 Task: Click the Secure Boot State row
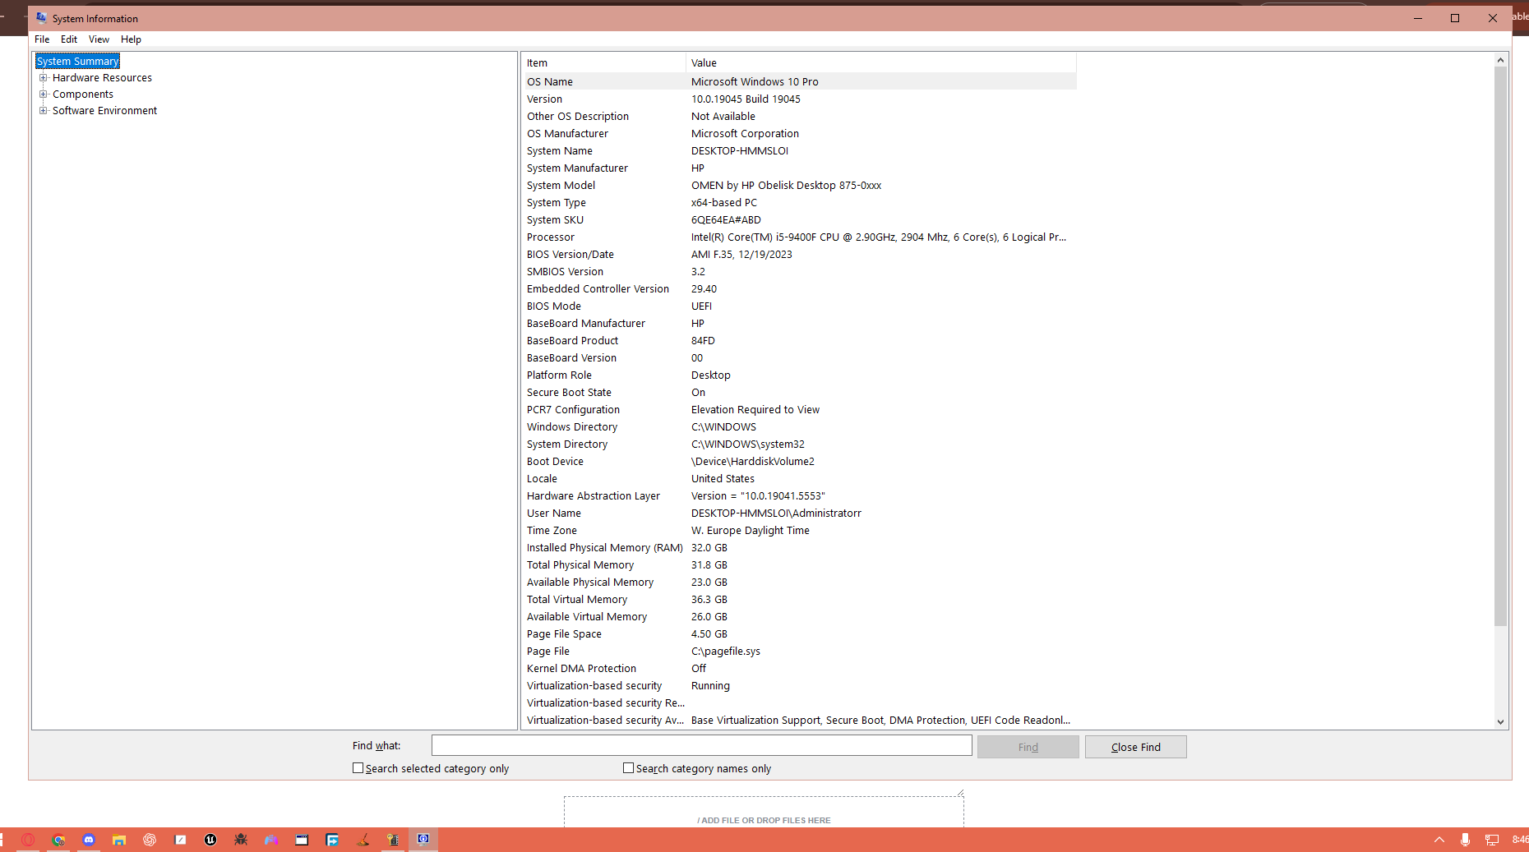click(x=800, y=393)
